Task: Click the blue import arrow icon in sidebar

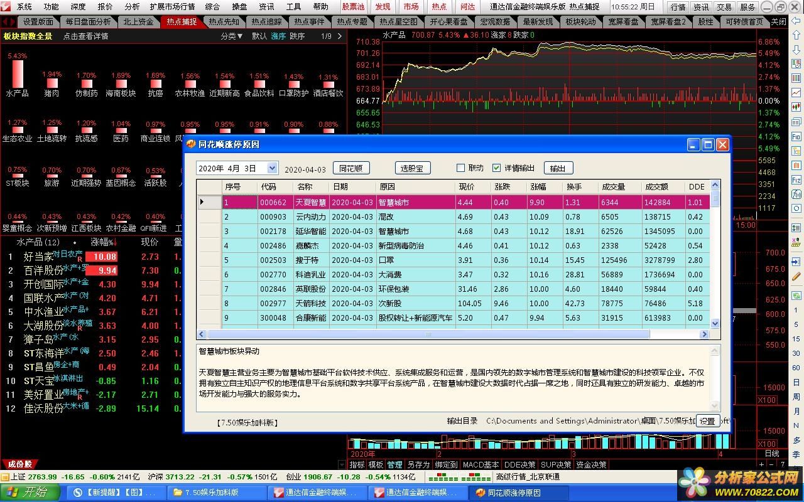Action: click(x=796, y=261)
